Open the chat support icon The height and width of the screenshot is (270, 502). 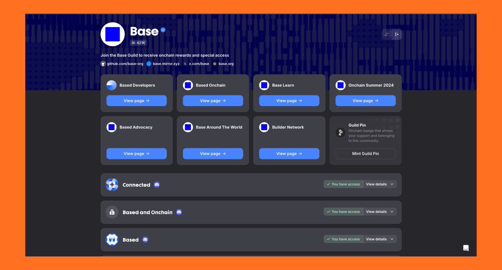(466, 248)
